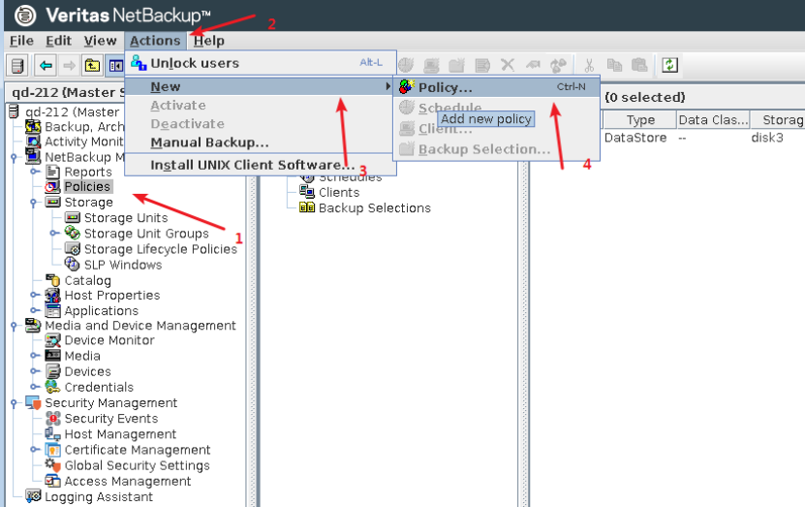Select the New submenu entry
The image size is (805, 507).
[x=261, y=87]
